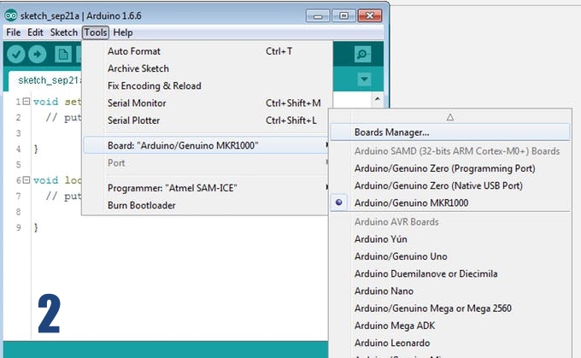The width and height of the screenshot is (581, 358).
Task: Open Boards Manager...
Action: pos(449,132)
